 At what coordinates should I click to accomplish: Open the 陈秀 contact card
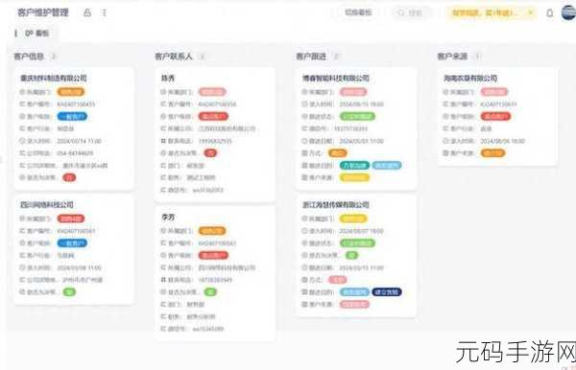point(215,134)
